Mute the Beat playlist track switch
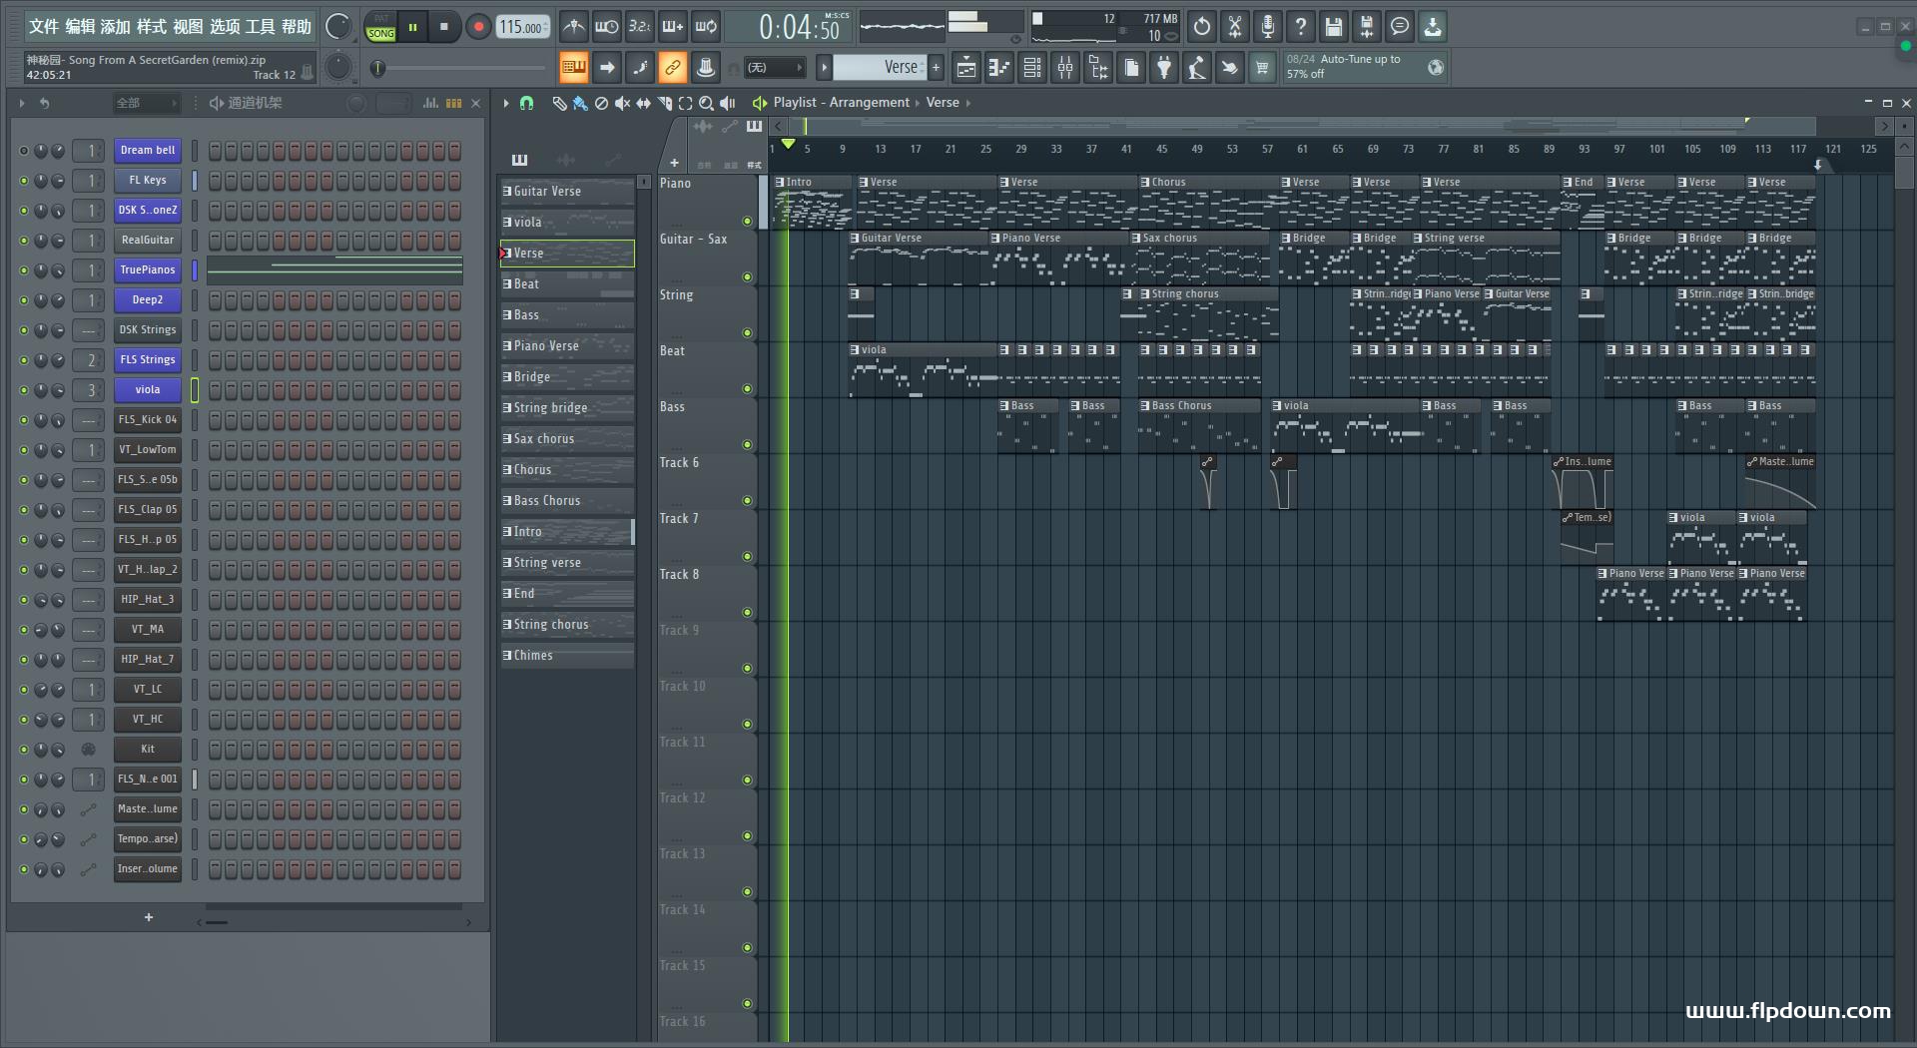Viewport: 1917px width, 1048px height. click(x=747, y=389)
